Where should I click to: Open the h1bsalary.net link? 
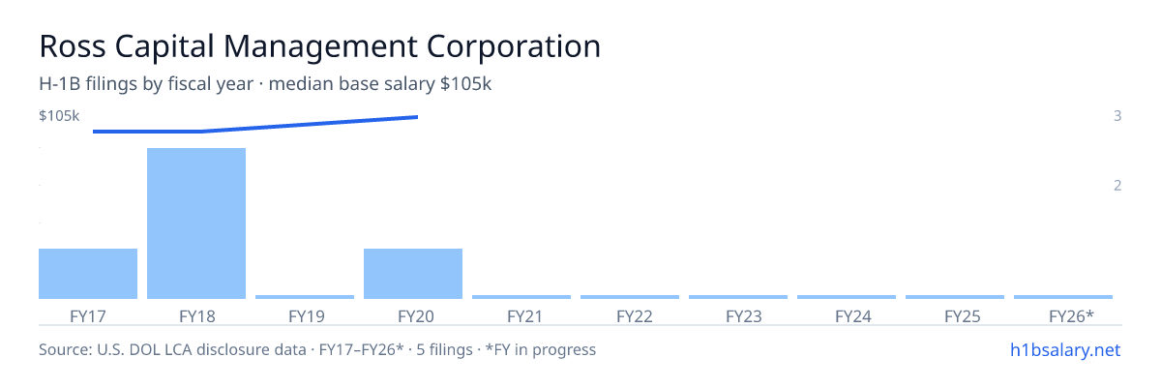(x=1064, y=349)
